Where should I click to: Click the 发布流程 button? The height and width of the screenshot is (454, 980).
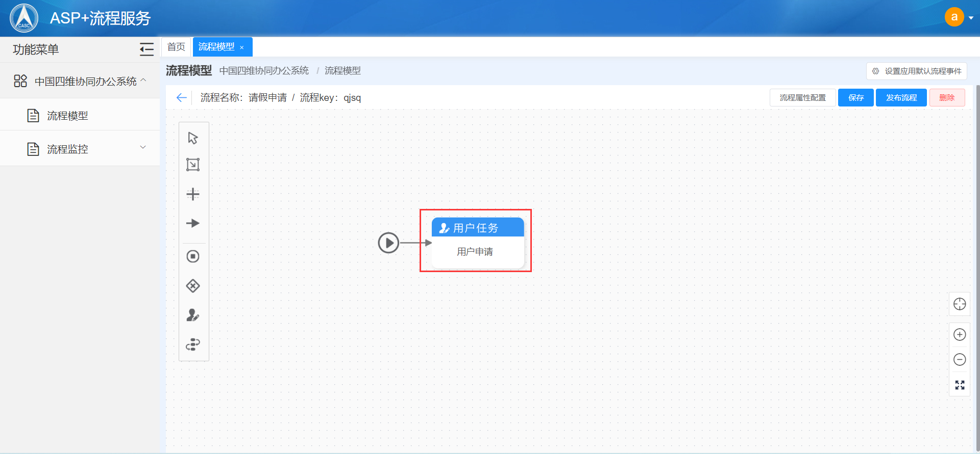click(x=901, y=98)
